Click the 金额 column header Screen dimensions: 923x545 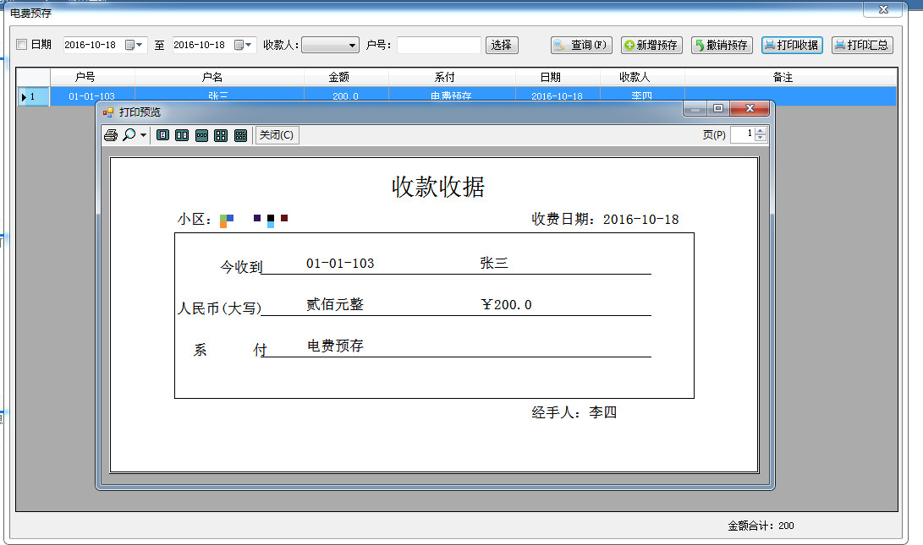[338, 77]
